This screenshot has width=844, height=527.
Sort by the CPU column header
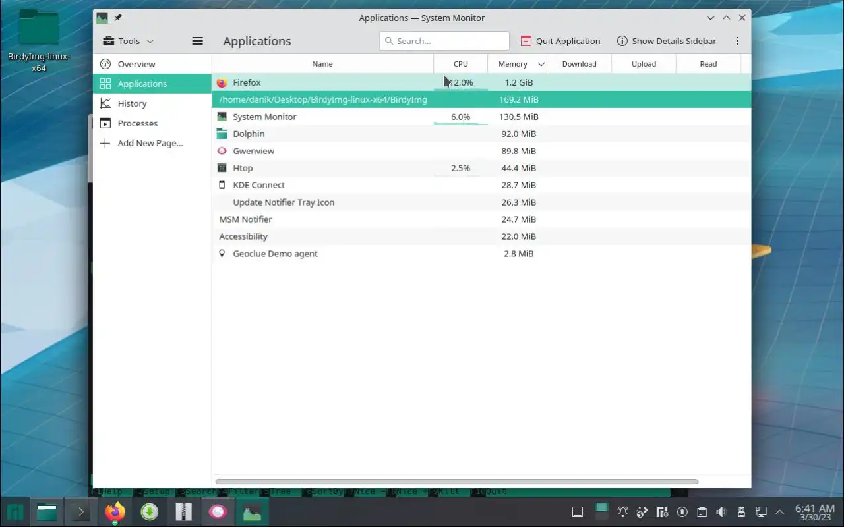461,64
